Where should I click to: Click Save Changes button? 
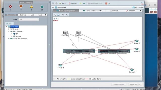coord(118,84)
